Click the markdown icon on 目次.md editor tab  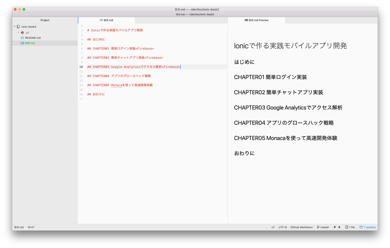pos(101,20)
